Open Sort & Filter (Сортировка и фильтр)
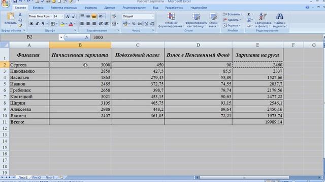 point(263,20)
